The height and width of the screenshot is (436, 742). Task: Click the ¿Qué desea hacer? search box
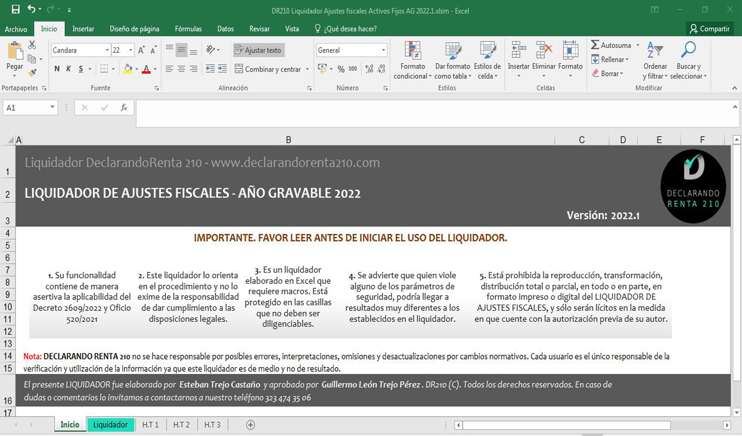coord(346,29)
